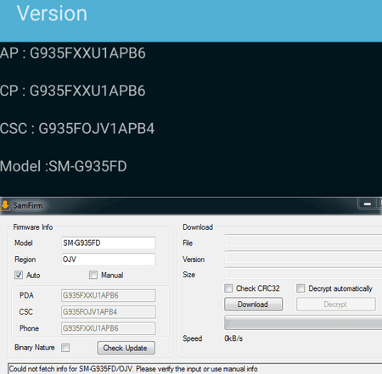The height and width of the screenshot is (374, 382).
Task: Click the download Version field
Action: pyautogui.click(x=303, y=257)
